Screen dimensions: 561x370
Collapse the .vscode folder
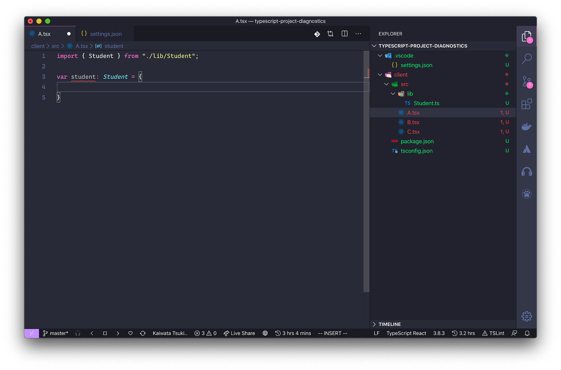click(380, 55)
